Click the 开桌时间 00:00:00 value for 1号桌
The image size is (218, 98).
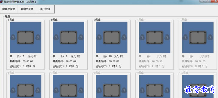(x=28, y=61)
